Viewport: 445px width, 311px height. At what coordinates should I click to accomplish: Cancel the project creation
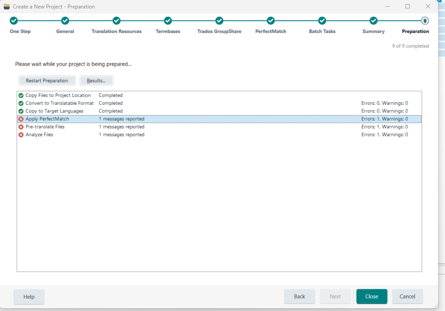click(407, 296)
